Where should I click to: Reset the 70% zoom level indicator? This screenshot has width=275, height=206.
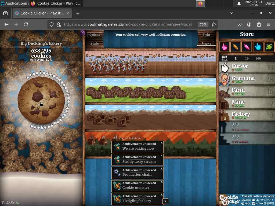click(203, 24)
